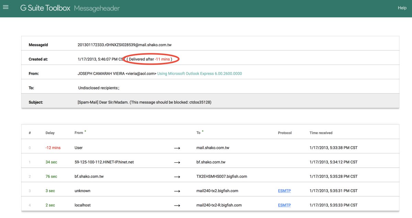Click the ESMTP link in row 3
412x218 pixels.
pos(284,191)
